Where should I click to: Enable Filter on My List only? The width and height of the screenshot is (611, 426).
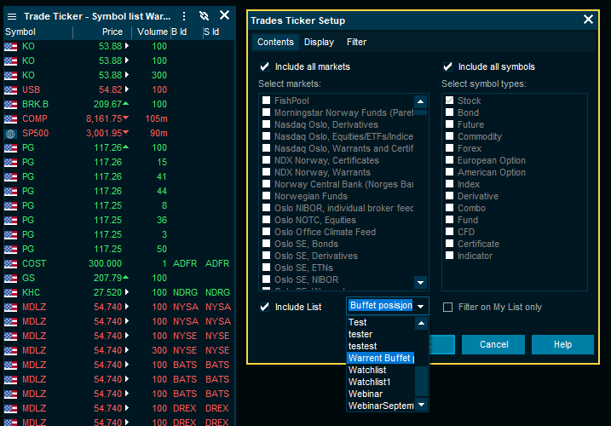(x=448, y=308)
